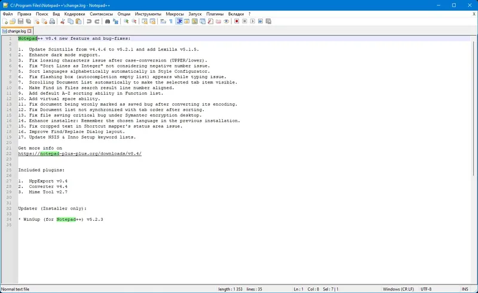
Task: Click the X at the menu bar's right end
Action: point(474,14)
